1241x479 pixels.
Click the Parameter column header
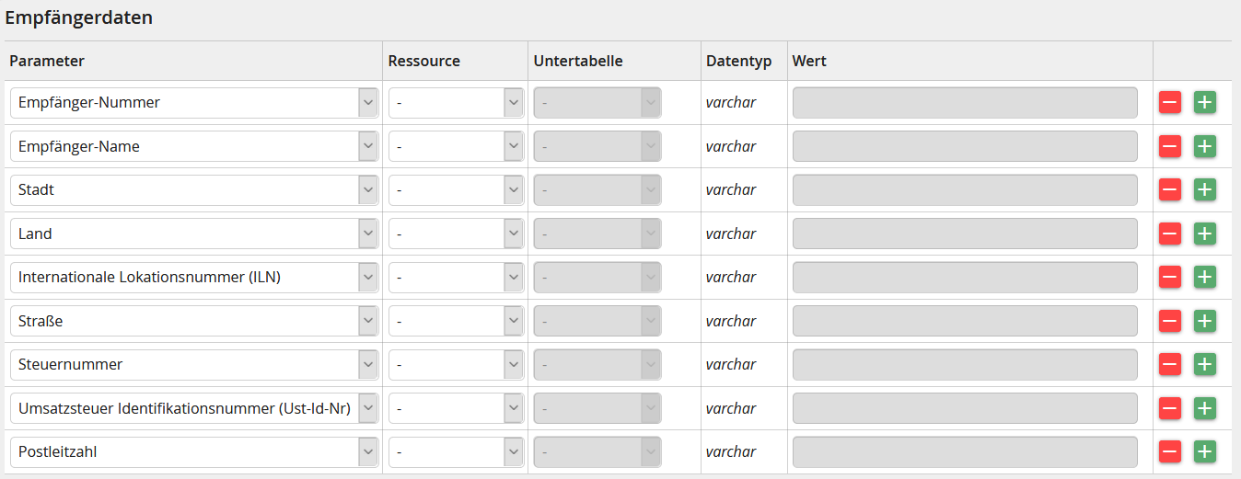47,62
